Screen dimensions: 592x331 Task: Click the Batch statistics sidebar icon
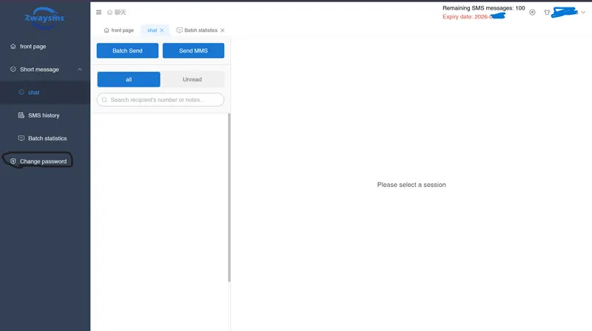[x=21, y=138]
